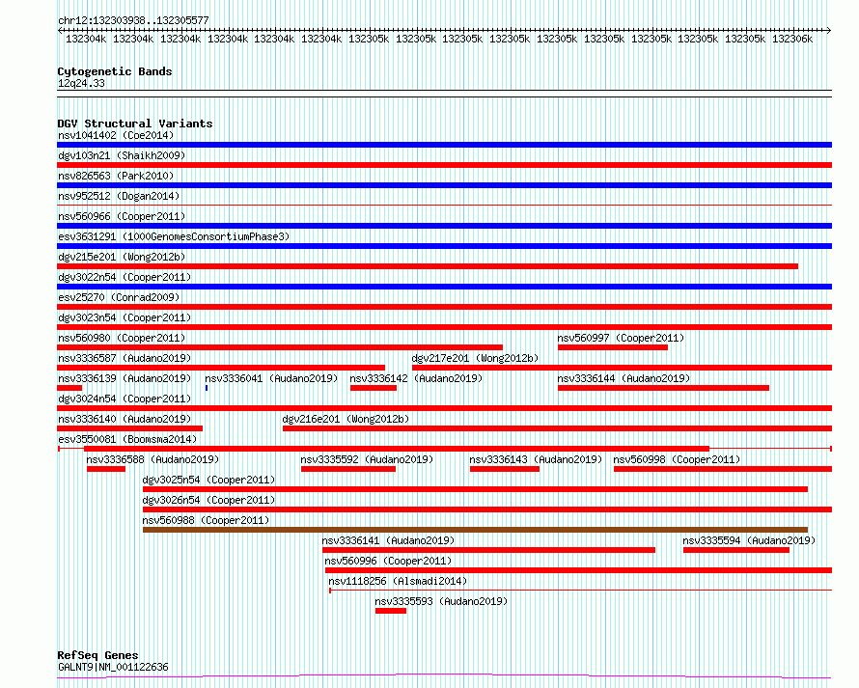Click the short red bar under nsv3335593
Screen dimensions: 859x688
(x=391, y=611)
